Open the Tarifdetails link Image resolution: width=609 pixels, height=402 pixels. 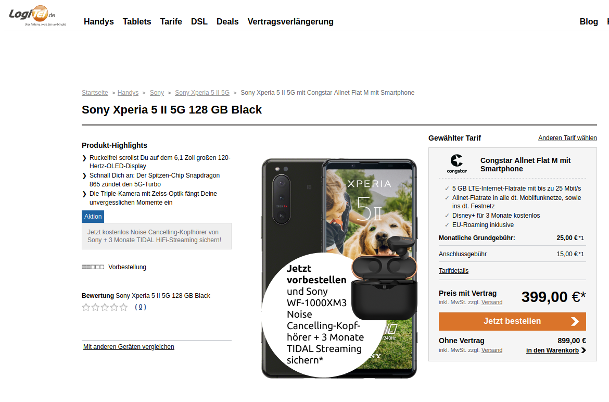(x=454, y=271)
